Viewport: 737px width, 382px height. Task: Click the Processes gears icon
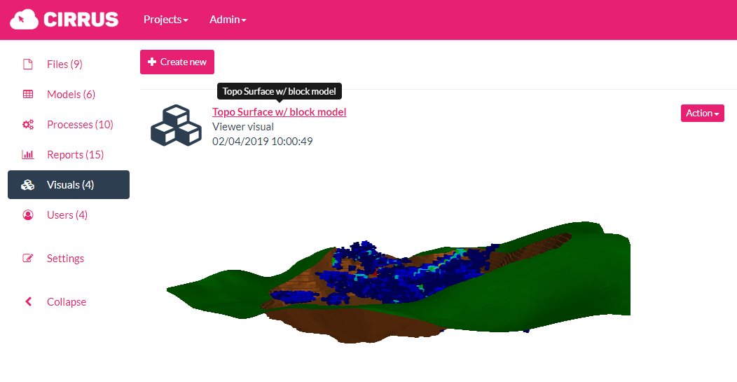28,125
